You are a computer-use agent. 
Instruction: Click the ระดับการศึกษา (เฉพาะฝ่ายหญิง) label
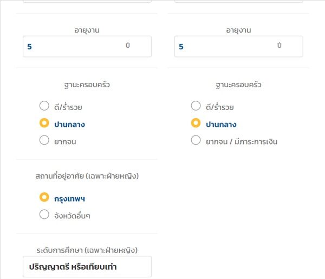pos(87,250)
